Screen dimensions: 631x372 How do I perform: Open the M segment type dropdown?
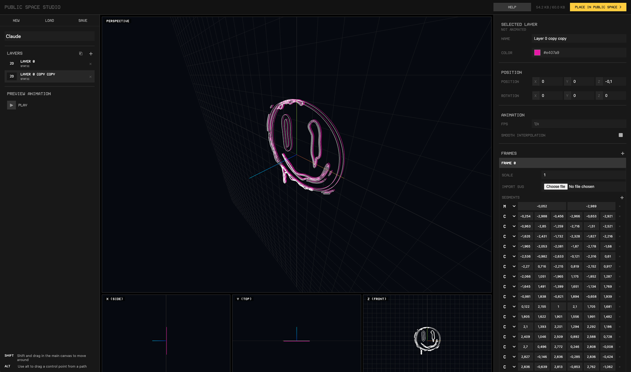tap(514, 206)
